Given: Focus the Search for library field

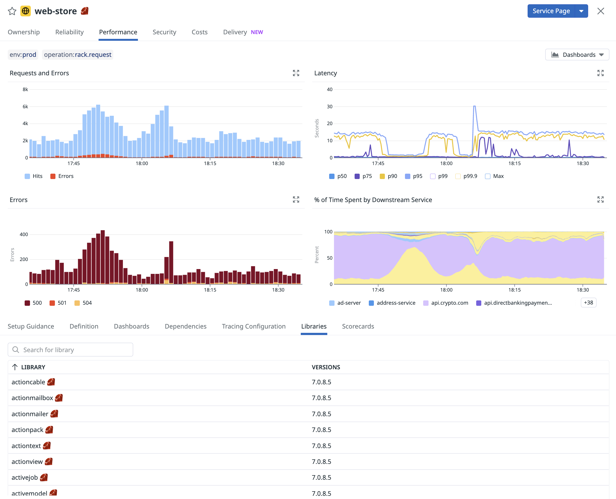Looking at the screenshot, I should pyautogui.click(x=70, y=349).
